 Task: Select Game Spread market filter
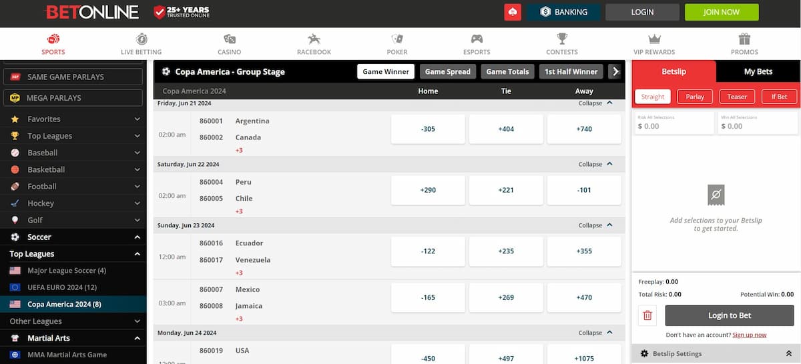[448, 71]
